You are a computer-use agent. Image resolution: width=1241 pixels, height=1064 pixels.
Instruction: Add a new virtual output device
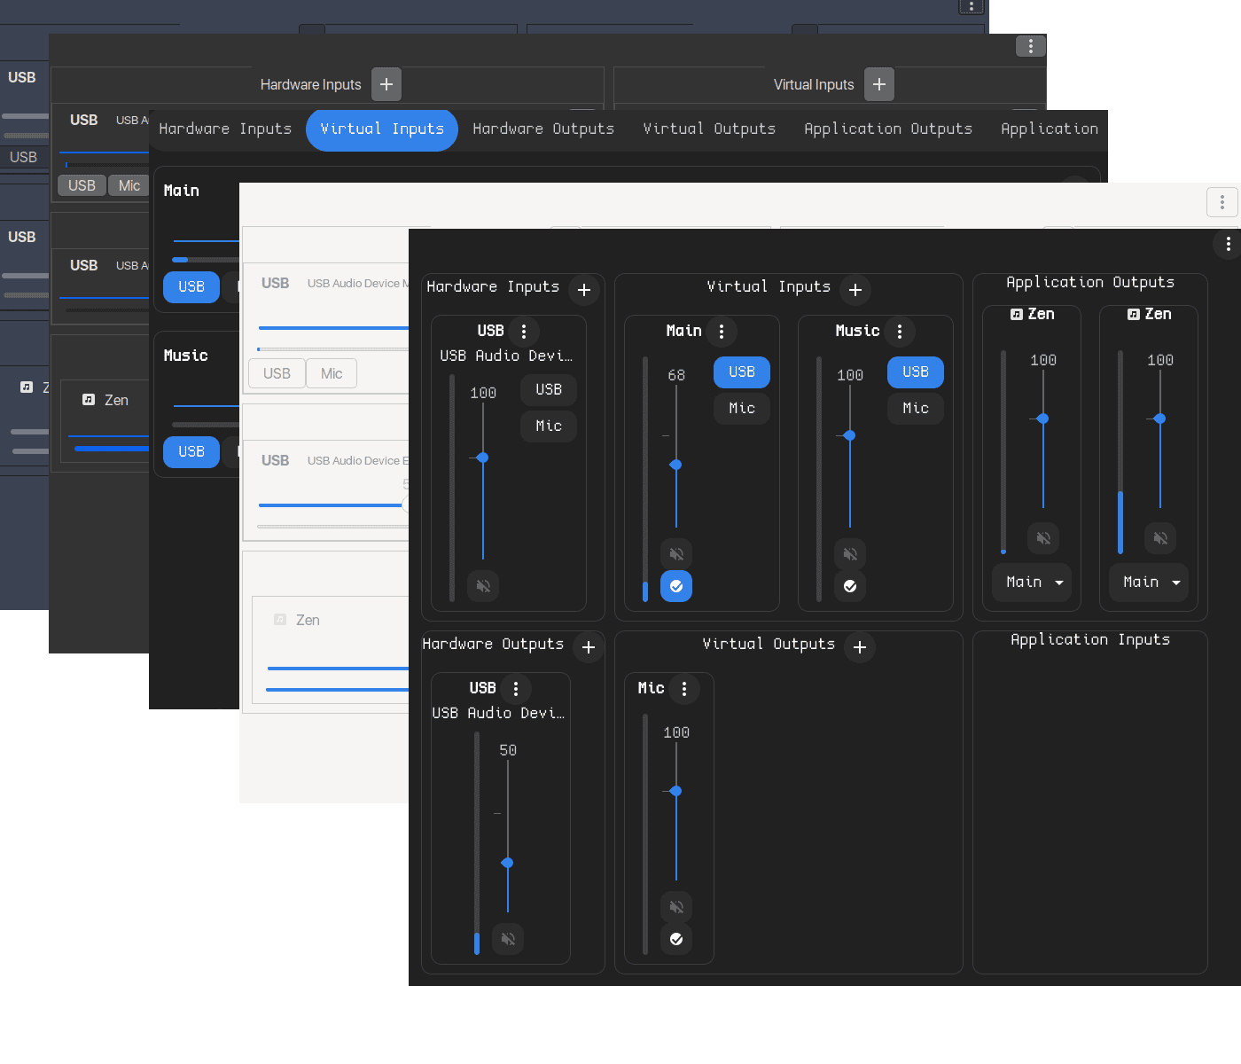coord(860,647)
